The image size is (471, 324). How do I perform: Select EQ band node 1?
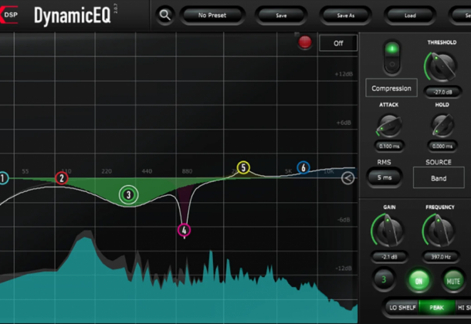coord(3,178)
